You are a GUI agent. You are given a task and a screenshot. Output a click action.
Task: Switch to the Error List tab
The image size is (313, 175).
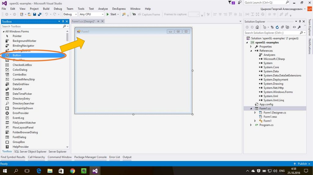click(115, 157)
